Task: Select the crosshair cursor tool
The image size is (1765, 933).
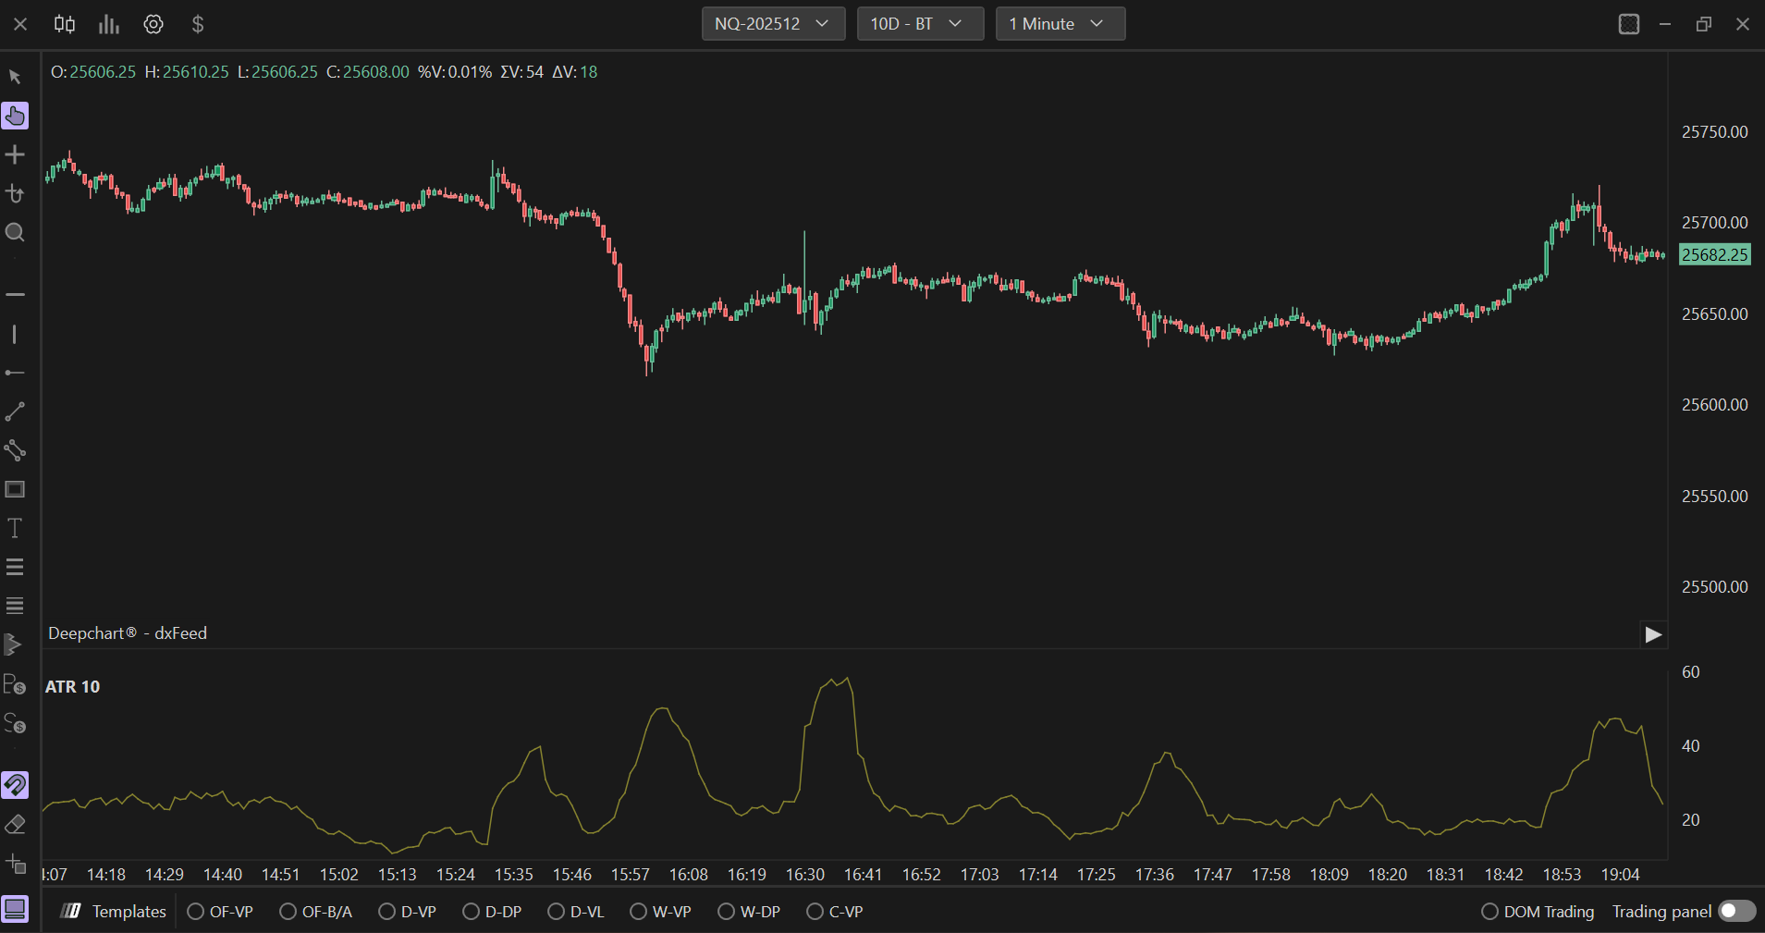Action: pos(15,154)
